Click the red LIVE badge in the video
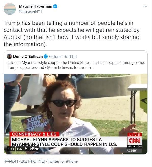The image size is (152, 167). pyautogui.click(x=134, y=135)
